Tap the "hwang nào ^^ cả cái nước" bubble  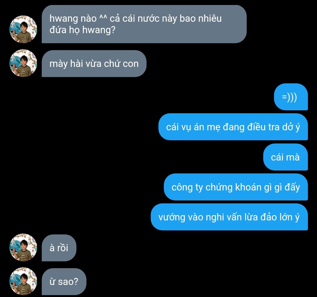click(144, 24)
